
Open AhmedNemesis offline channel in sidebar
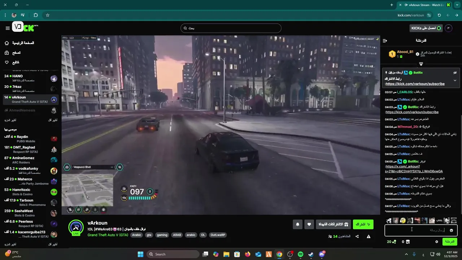point(31,110)
